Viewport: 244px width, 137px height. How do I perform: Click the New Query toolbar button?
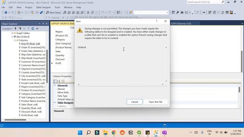click(x=53, y=13)
